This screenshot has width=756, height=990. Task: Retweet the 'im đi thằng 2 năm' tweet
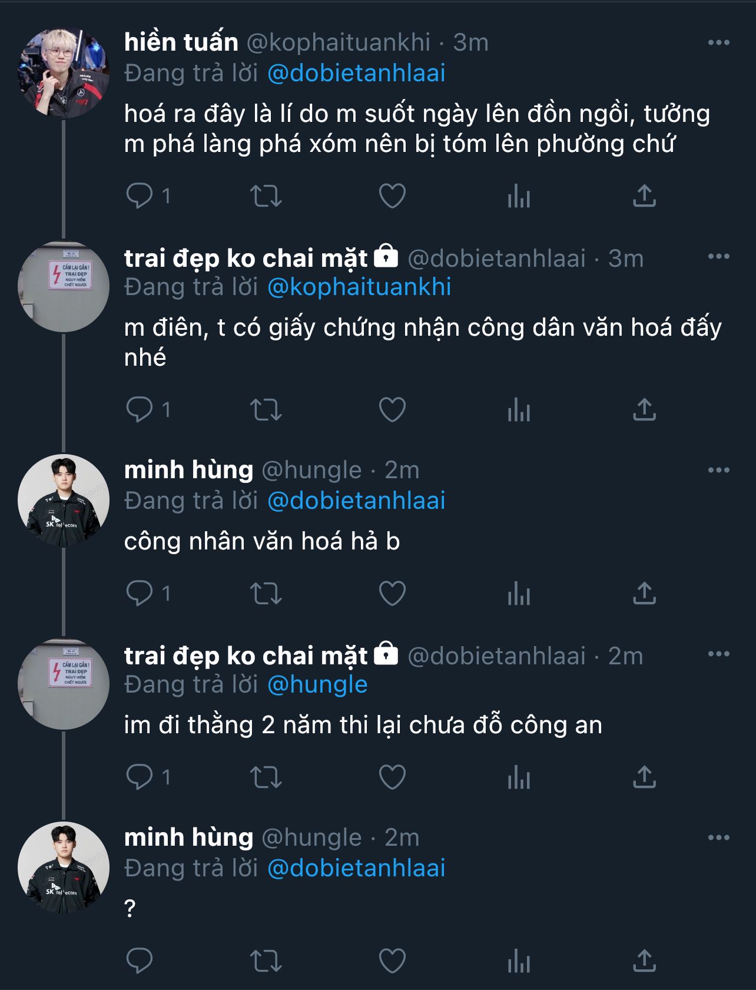coord(266,777)
